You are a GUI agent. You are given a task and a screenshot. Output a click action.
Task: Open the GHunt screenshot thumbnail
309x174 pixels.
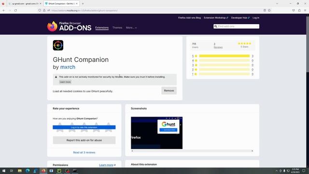156,133
